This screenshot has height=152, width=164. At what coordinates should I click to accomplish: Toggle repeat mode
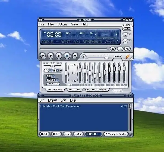tap(125, 35)
